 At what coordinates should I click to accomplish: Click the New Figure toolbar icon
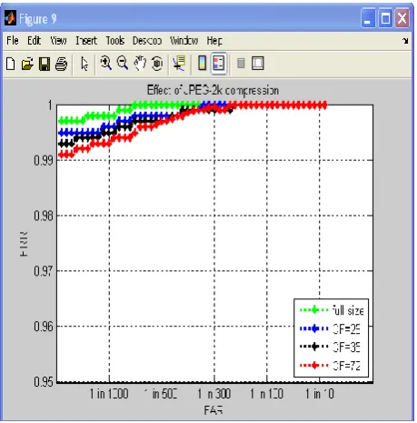coord(11,64)
